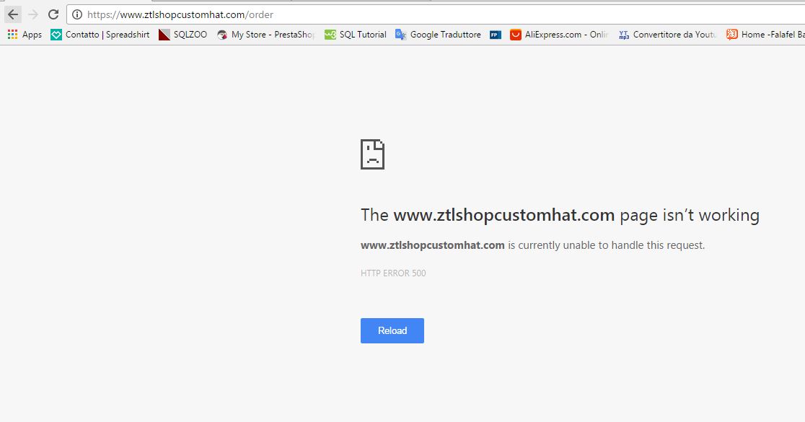
Task: Open Convertitore da Youtube bookmark
Action: [x=667, y=35]
